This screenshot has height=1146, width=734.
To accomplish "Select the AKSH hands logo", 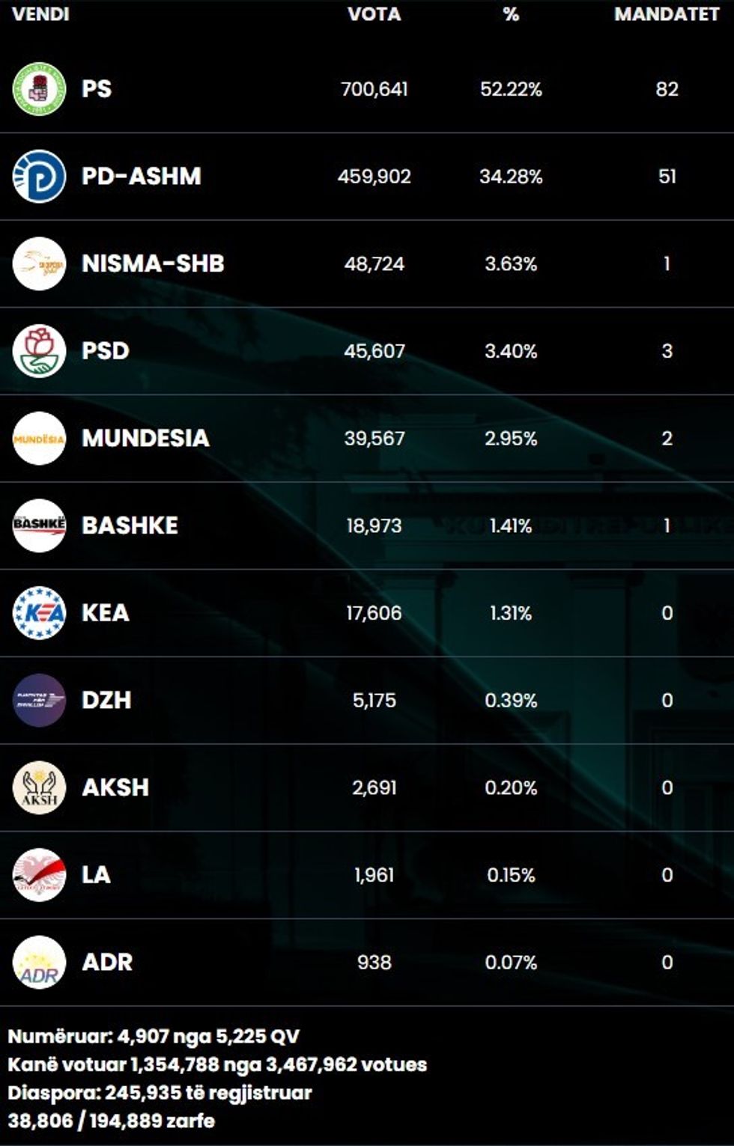I will pyautogui.click(x=39, y=787).
